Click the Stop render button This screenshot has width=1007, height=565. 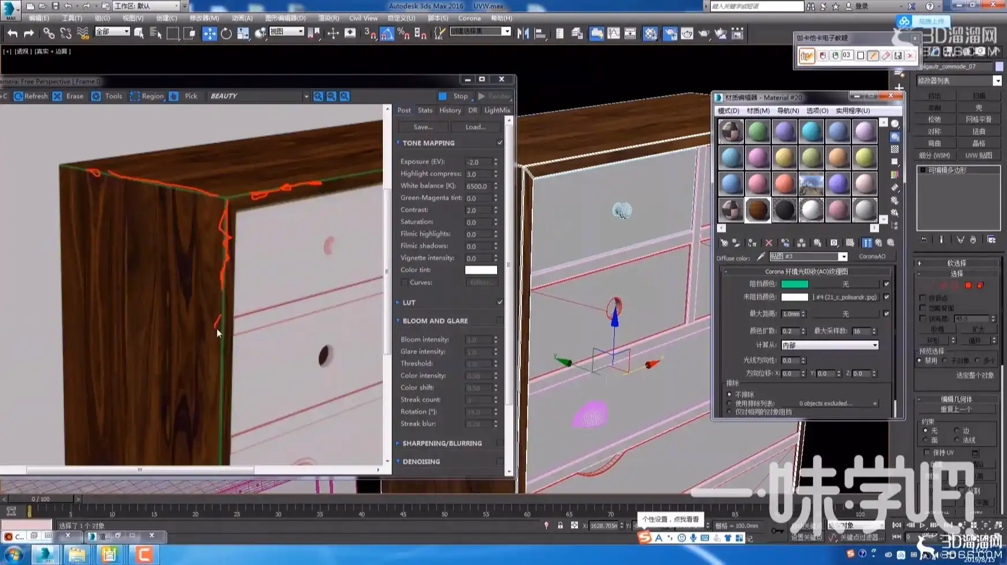point(454,96)
